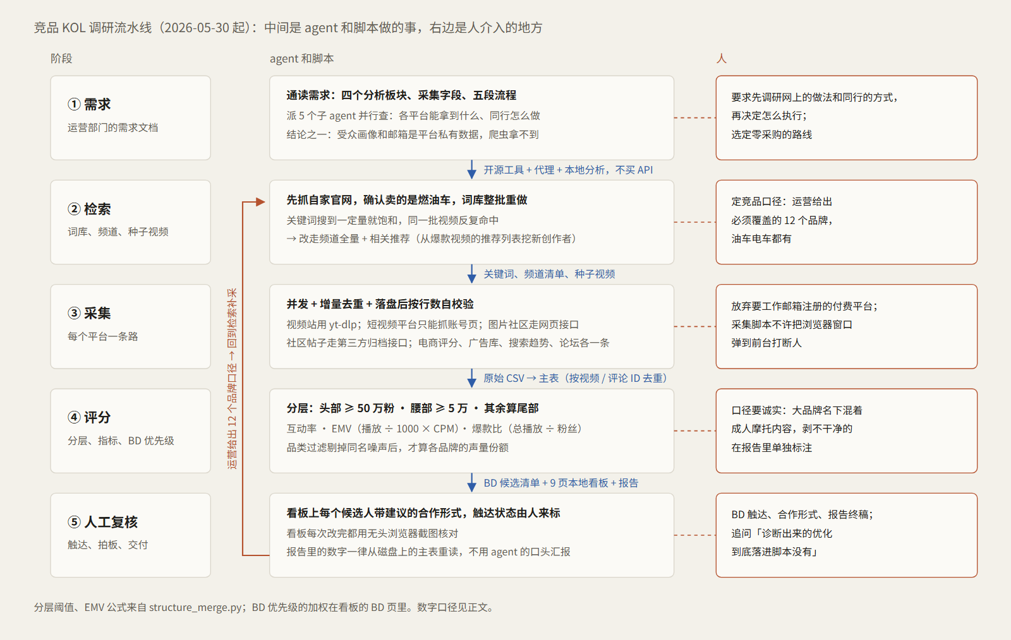Click the line 派 5 个子 agent 并行查
1011x640 pixels.
click(413, 116)
